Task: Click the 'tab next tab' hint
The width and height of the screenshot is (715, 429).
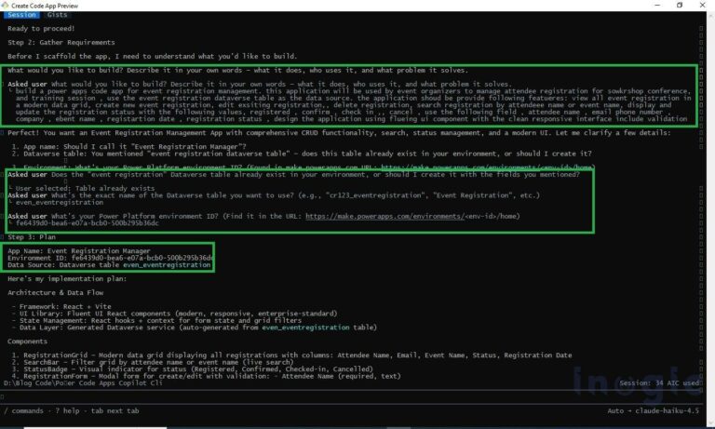Action: point(115,410)
